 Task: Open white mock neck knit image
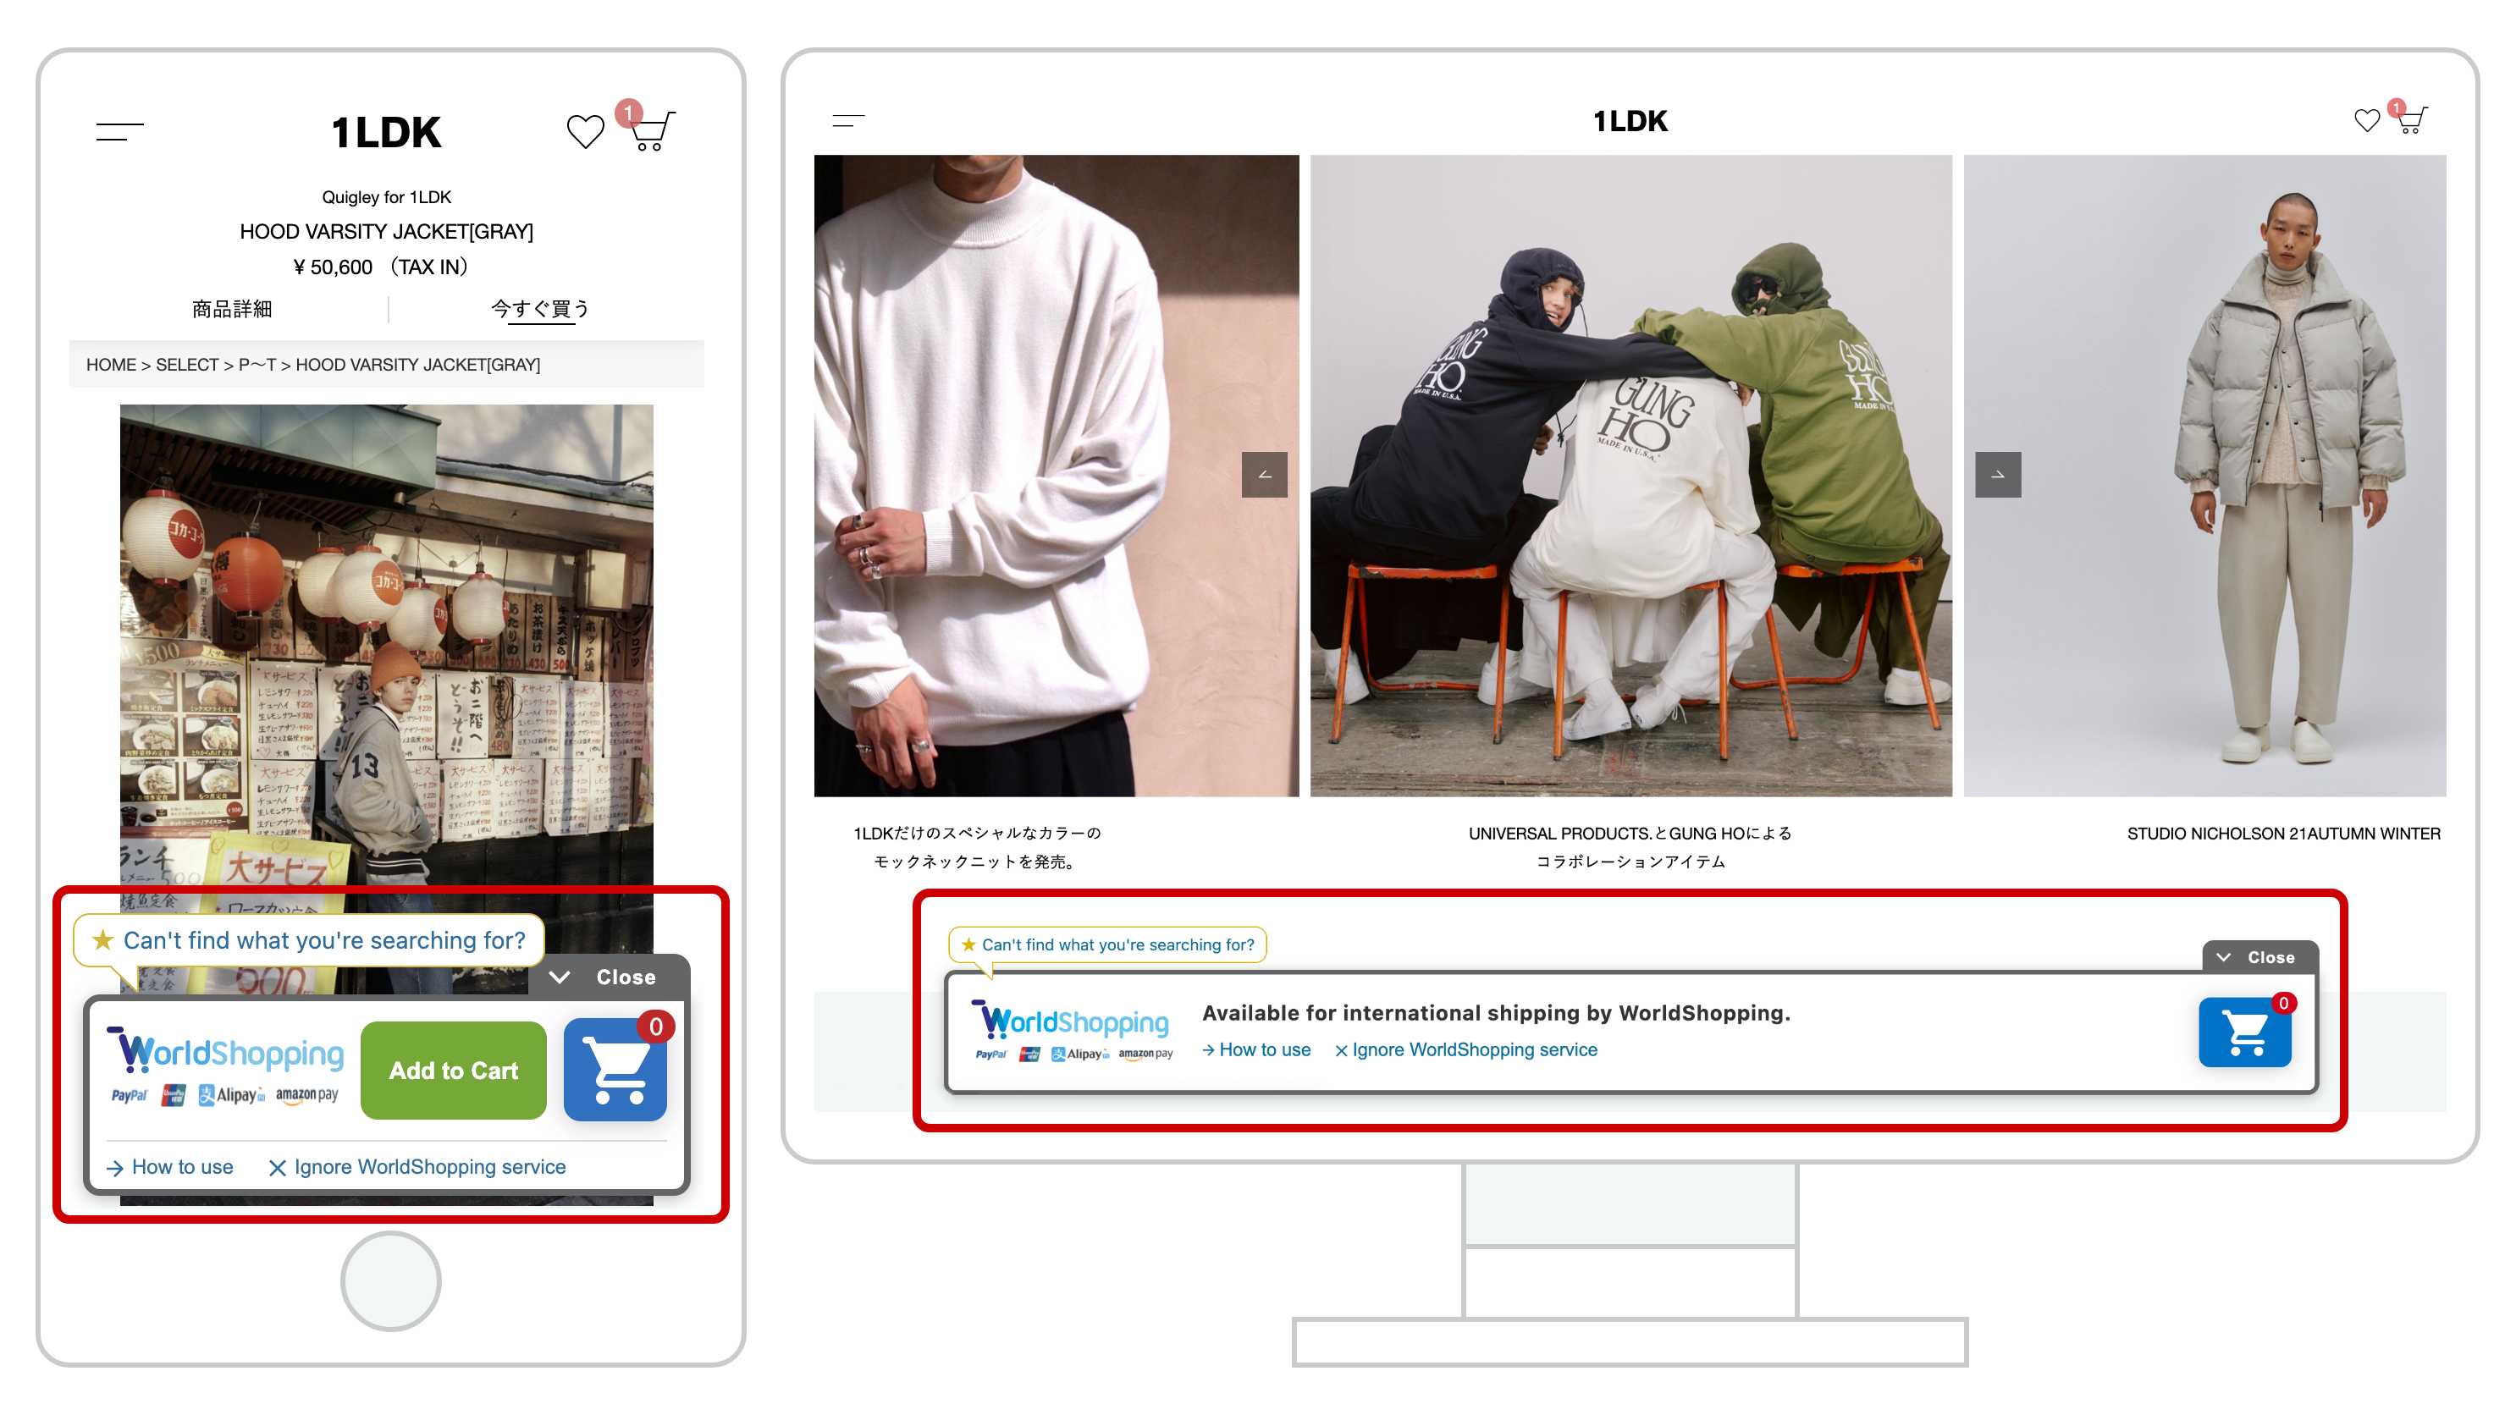(1057, 476)
